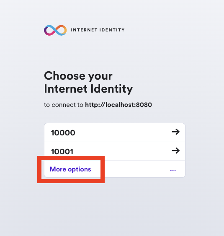
Task: Click the three-dots ellipsis icon
Action: [173, 170]
